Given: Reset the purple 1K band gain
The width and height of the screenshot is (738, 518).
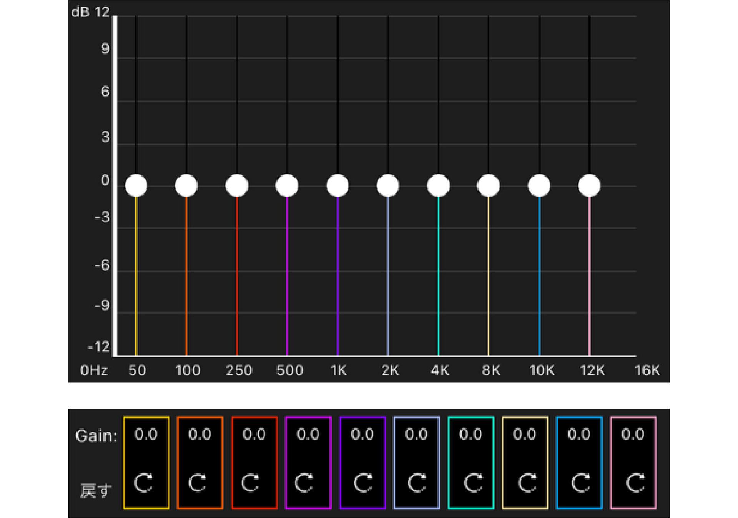Looking at the screenshot, I should point(363,483).
